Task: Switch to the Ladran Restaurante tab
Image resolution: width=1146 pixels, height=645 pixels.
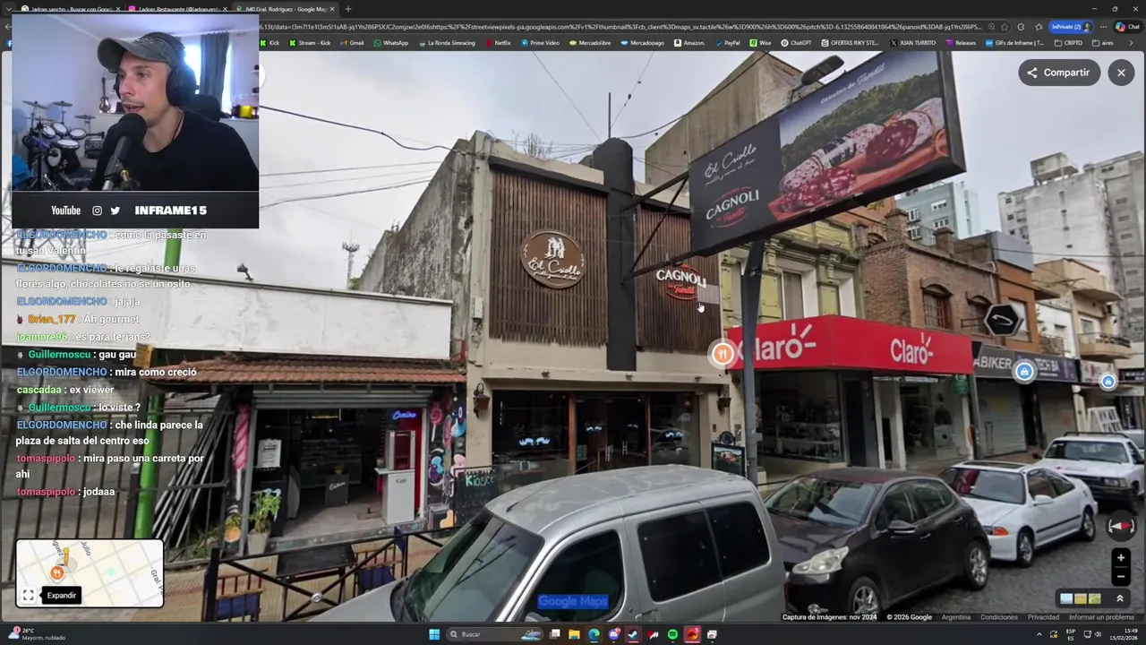Action: coord(176,9)
